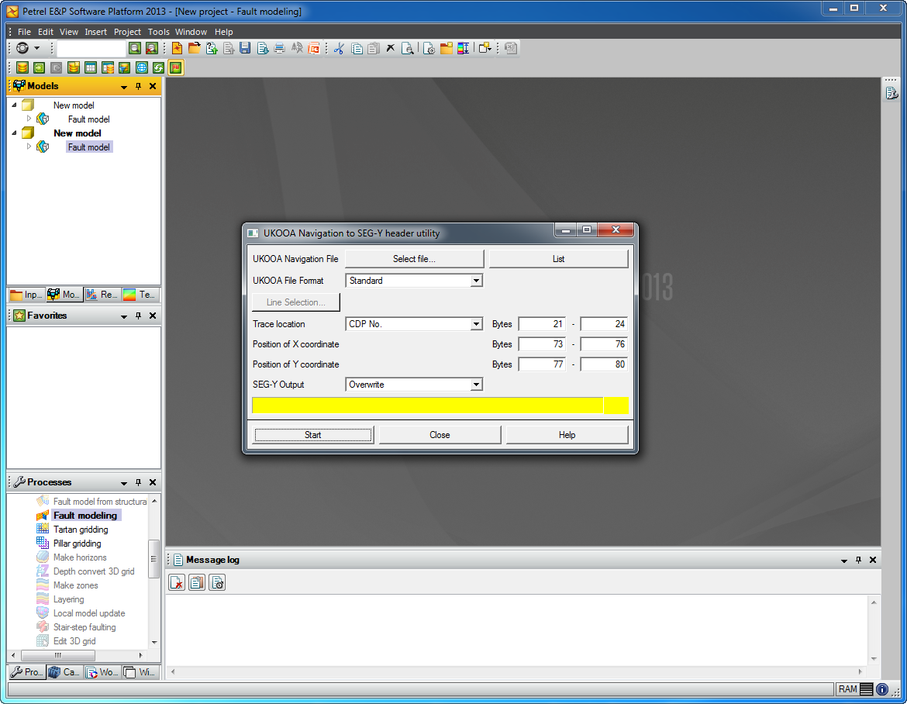The image size is (907, 704).
Task: Click the Trace location start byte field 21
Action: [x=542, y=324]
